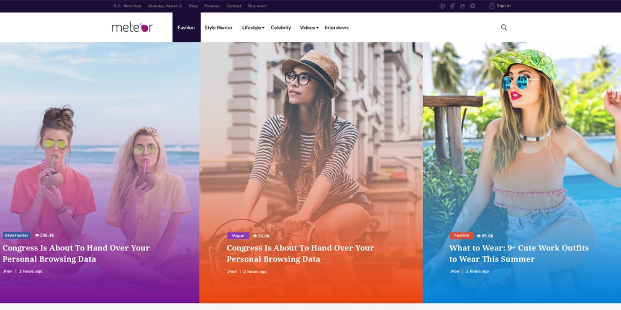Click the red Fashion tag on pool post
Viewport: 621px width, 310px height.
tap(461, 236)
